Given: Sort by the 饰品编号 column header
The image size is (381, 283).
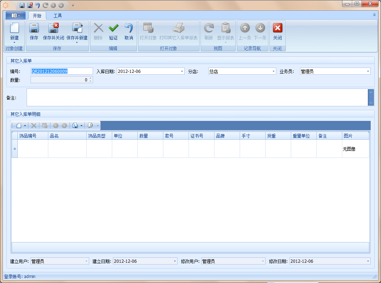Looking at the screenshot, I should tap(33, 136).
